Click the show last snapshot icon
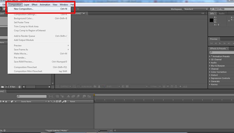The image size is (234, 133). pyautogui.click(x=99, y=87)
